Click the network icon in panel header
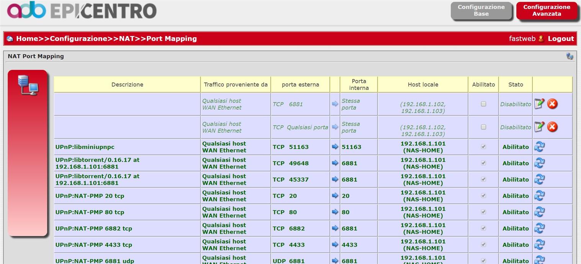 [x=570, y=57]
